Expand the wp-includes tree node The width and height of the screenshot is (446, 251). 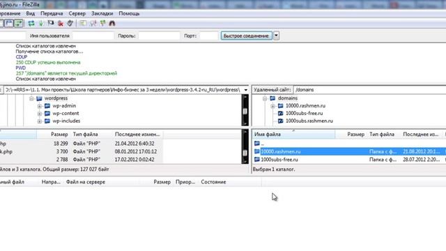[40, 121]
